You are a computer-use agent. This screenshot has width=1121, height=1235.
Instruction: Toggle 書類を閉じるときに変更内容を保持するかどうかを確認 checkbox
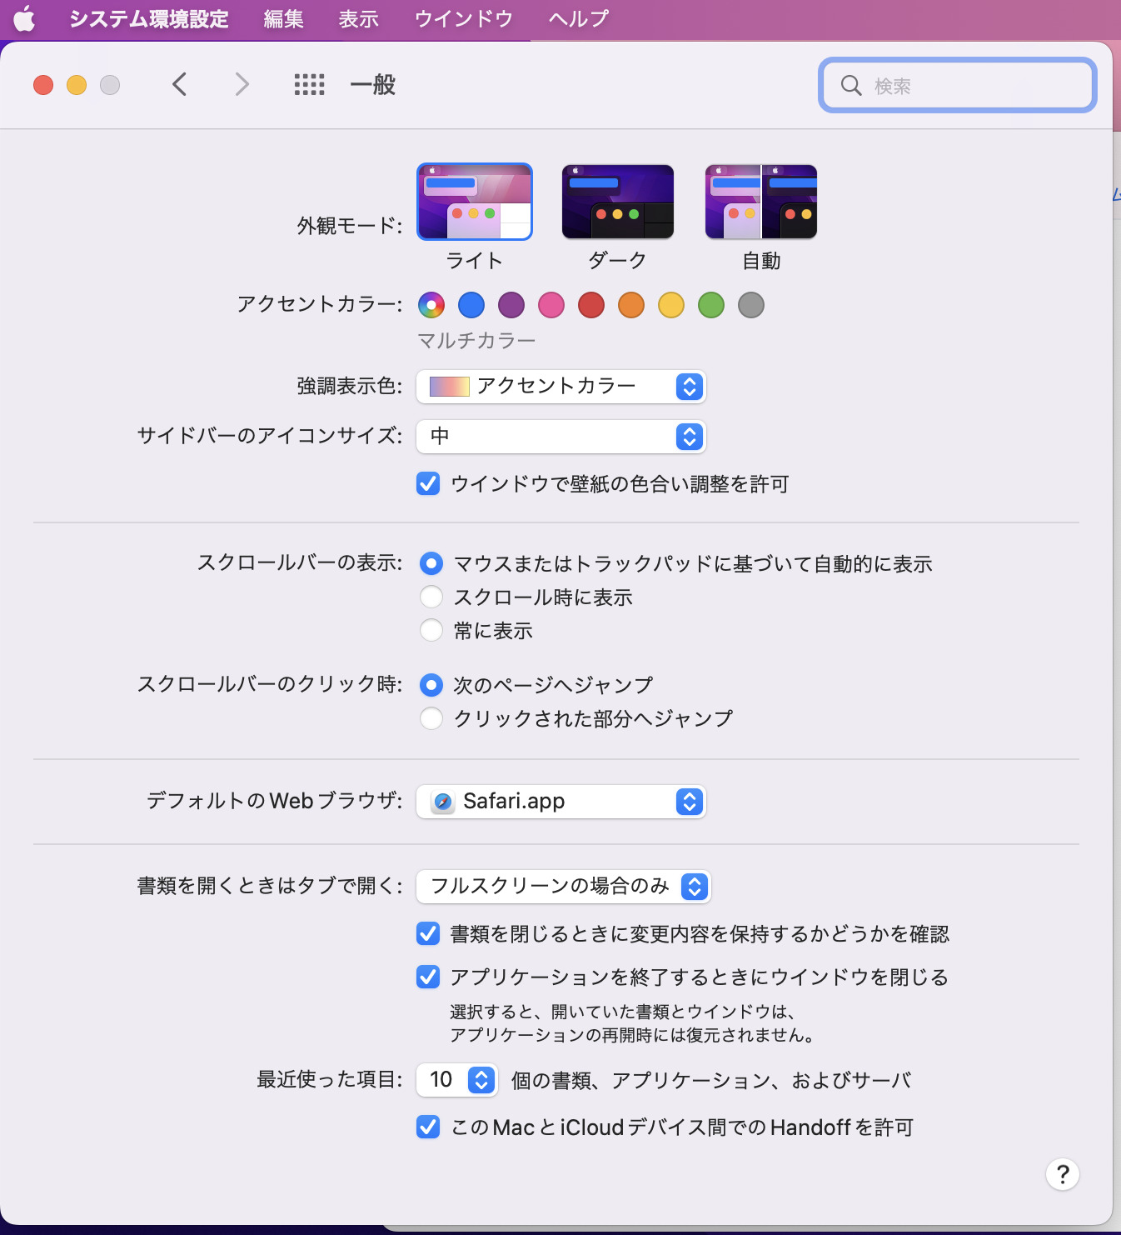click(428, 933)
